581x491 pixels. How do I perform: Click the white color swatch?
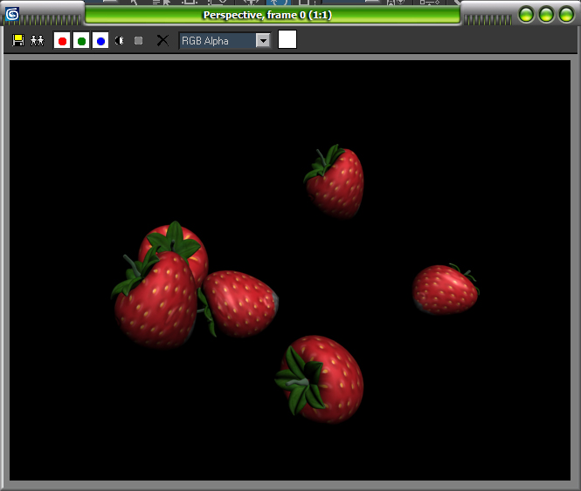pos(287,39)
